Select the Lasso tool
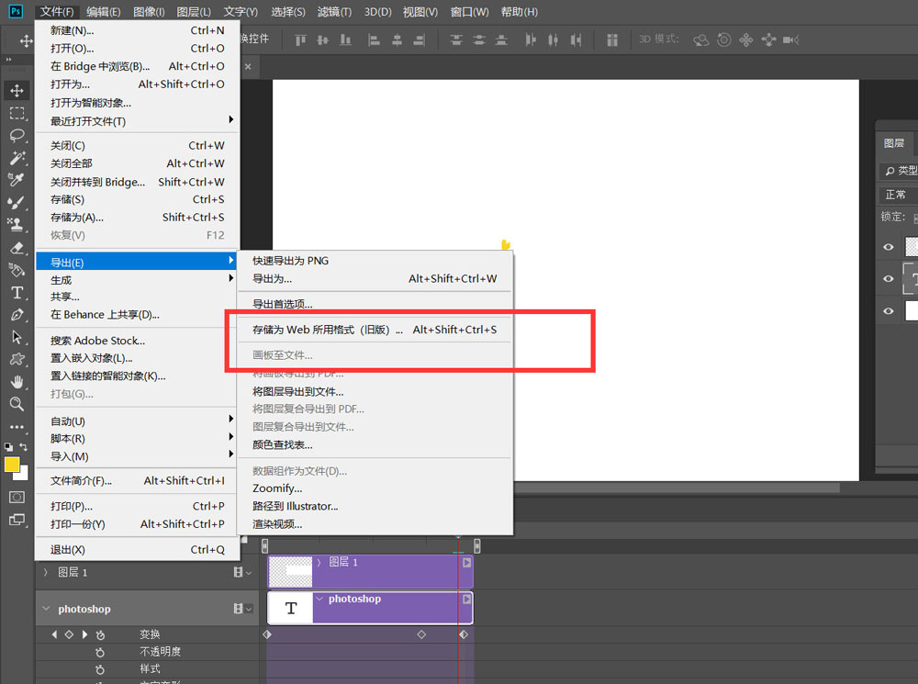 (x=17, y=135)
